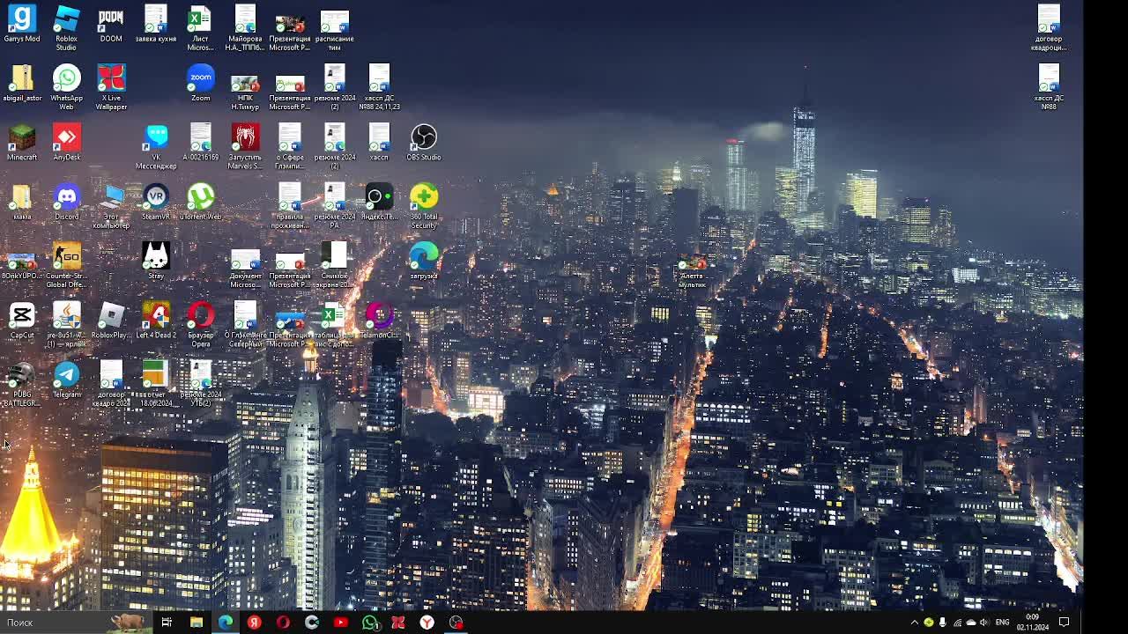Select the PUBG BATTLEGROUNDS icon

tap(22, 384)
